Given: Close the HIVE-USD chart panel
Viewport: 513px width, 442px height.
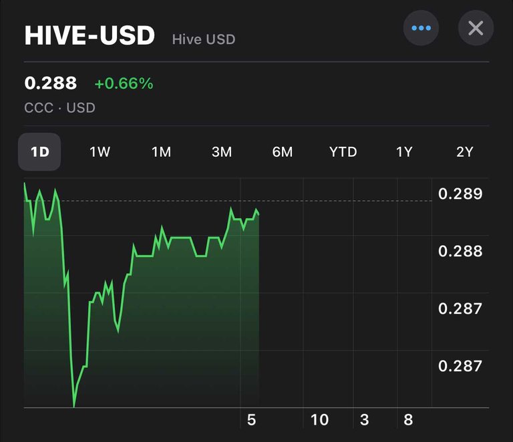Looking at the screenshot, I should point(476,28).
